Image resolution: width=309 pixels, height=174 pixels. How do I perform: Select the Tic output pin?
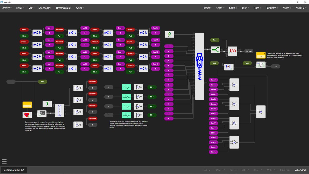tap(276, 66)
